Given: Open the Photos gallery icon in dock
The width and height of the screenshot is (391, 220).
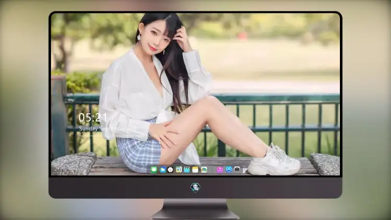Looking at the screenshot, I should (x=204, y=170).
